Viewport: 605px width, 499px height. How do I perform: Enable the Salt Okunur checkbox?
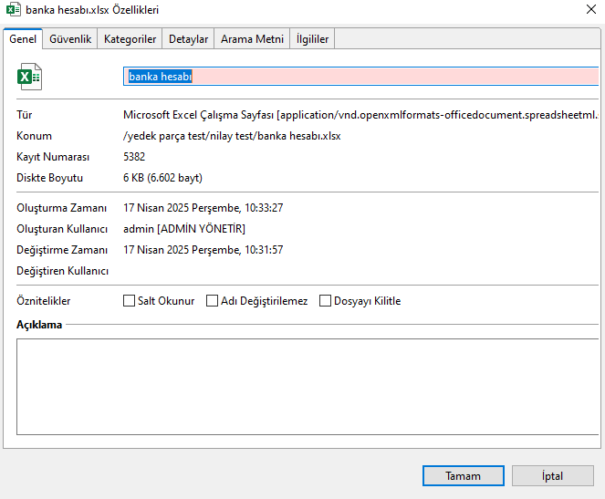[x=130, y=301]
